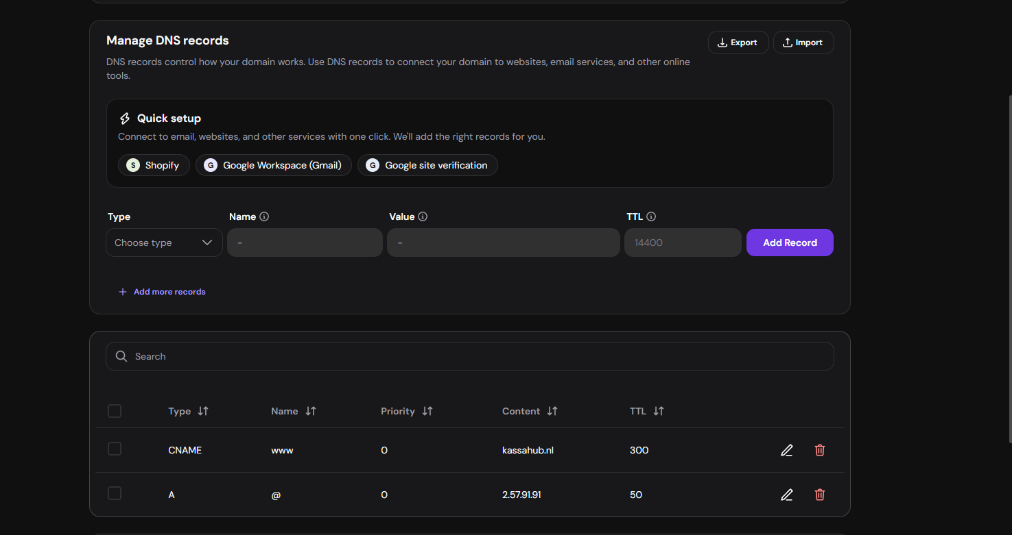Click the Manage DNS records heading
The width and height of the screenshot is (1012, 535).
(x=167, y=40)
